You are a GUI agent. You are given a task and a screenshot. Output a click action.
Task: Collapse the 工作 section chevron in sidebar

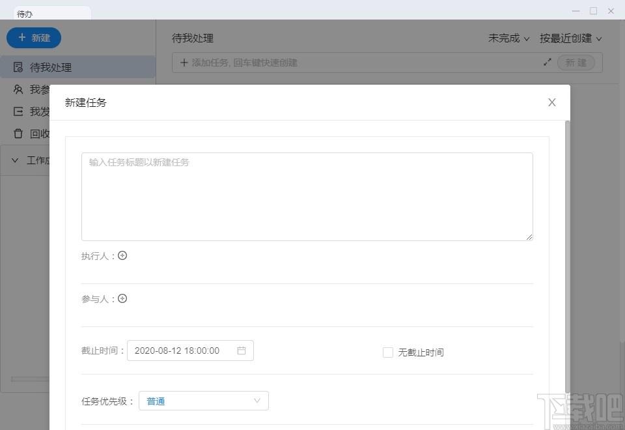15,160
